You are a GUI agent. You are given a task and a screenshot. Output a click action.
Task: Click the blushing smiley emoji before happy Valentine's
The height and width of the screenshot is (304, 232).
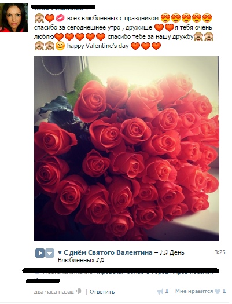point(60,46)
